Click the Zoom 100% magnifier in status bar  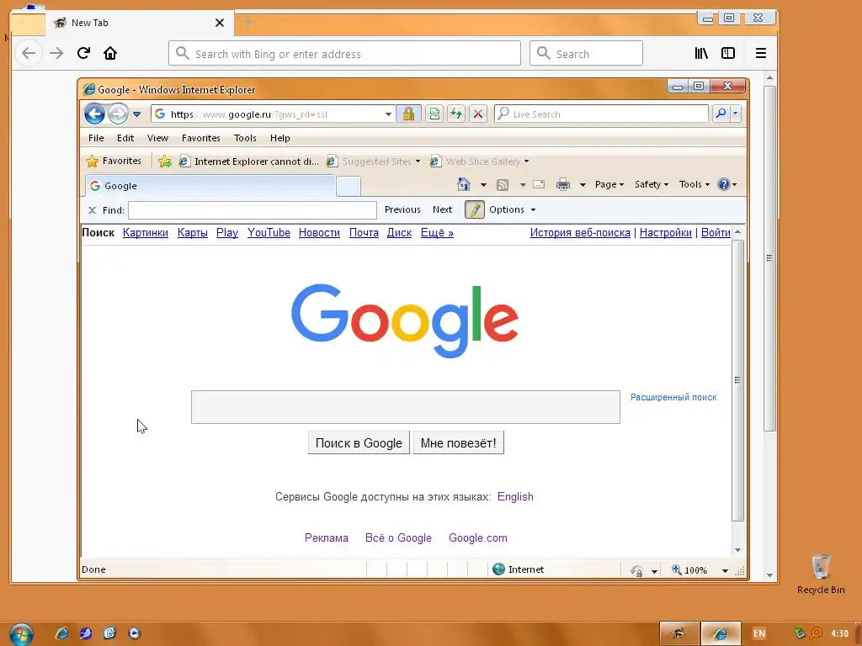point(676,569)
